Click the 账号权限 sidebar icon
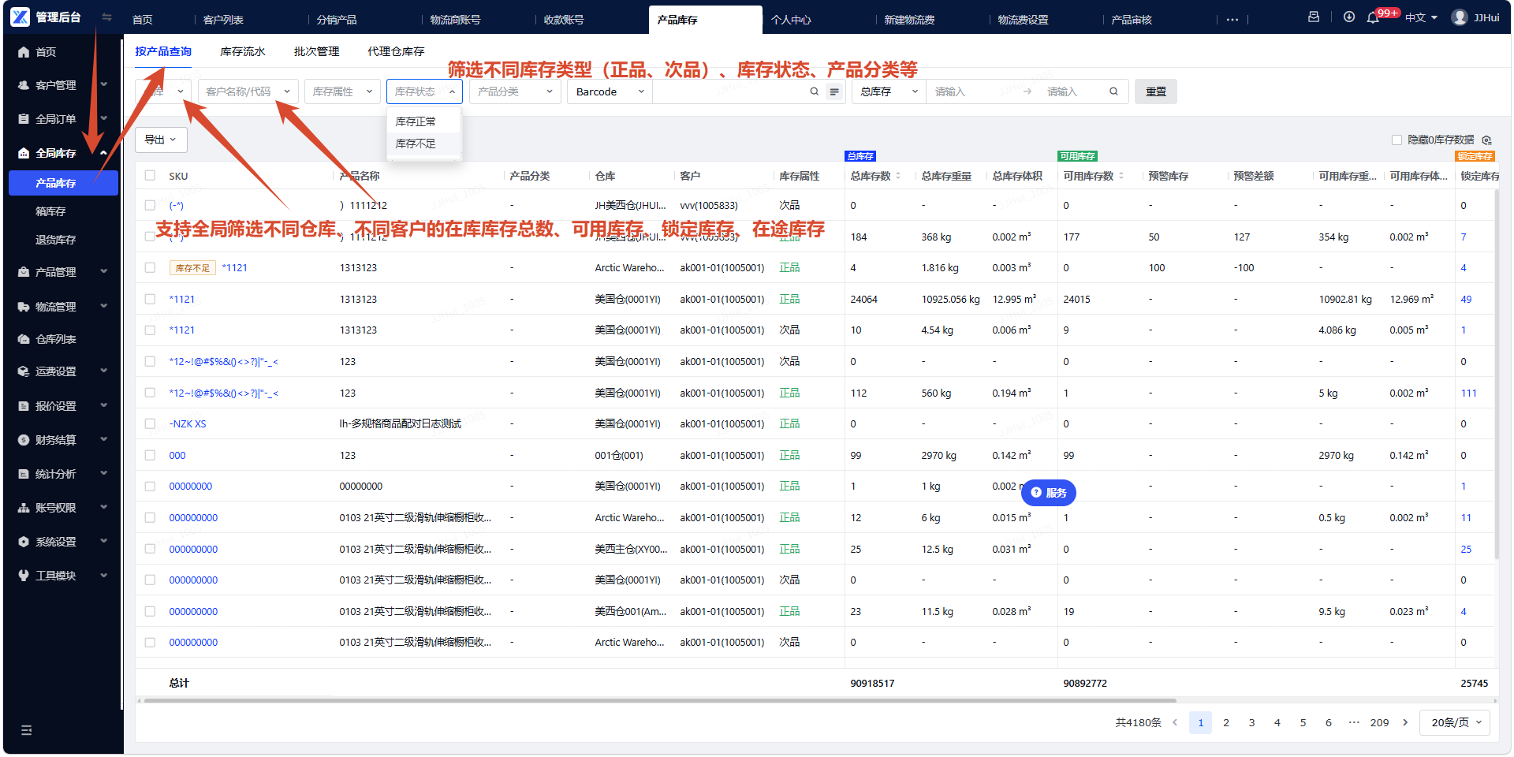1514x757 pixels. tap(24, 508)
